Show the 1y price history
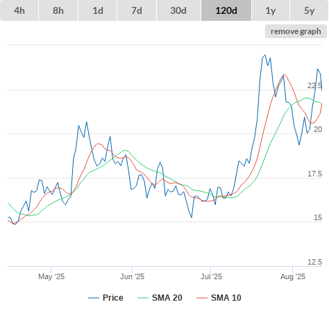The image size is (329, 316). (271, 10)
